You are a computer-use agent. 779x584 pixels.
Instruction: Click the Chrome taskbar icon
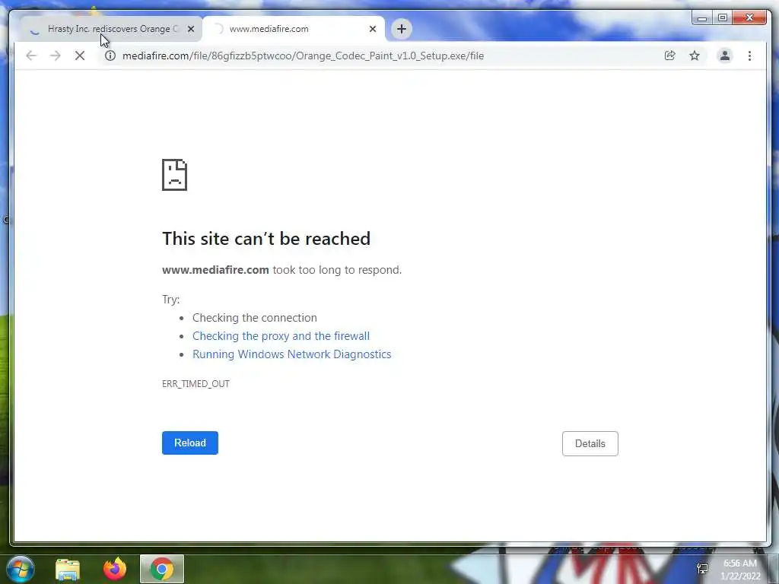coord(162,569)
